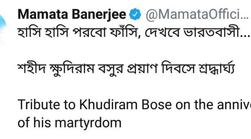Viewport: 251px width, 139px height.
Task: Click the Bengali line about Khudiram Bose
Action: coord(126,69)
